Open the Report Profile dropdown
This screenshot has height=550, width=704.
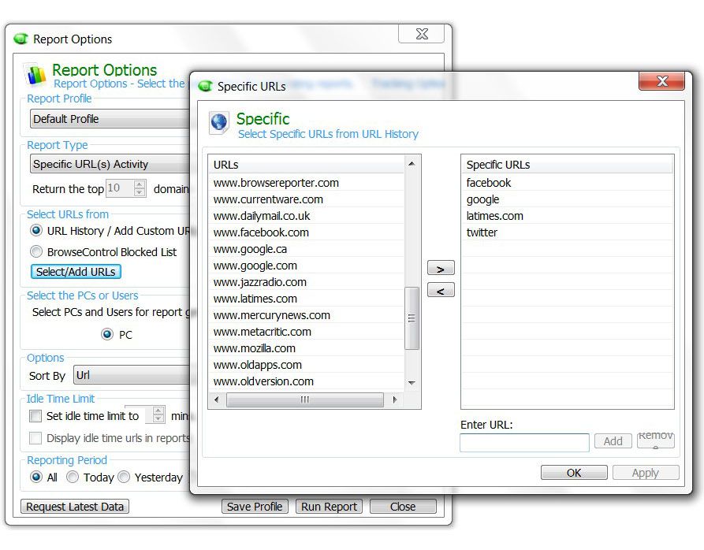[110, 119]
